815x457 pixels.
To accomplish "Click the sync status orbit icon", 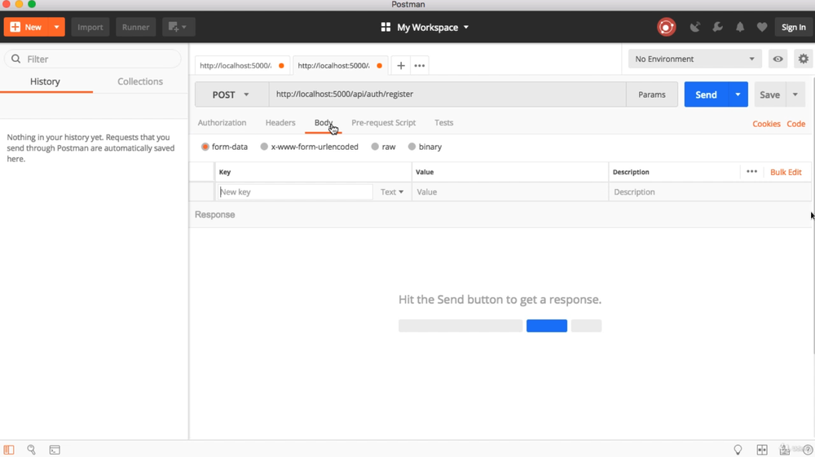I will coord(666,27).
